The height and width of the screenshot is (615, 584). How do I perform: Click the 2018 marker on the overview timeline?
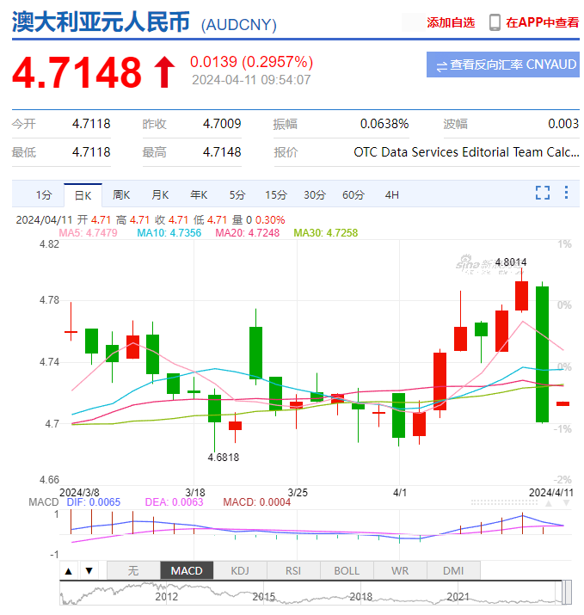361,596
